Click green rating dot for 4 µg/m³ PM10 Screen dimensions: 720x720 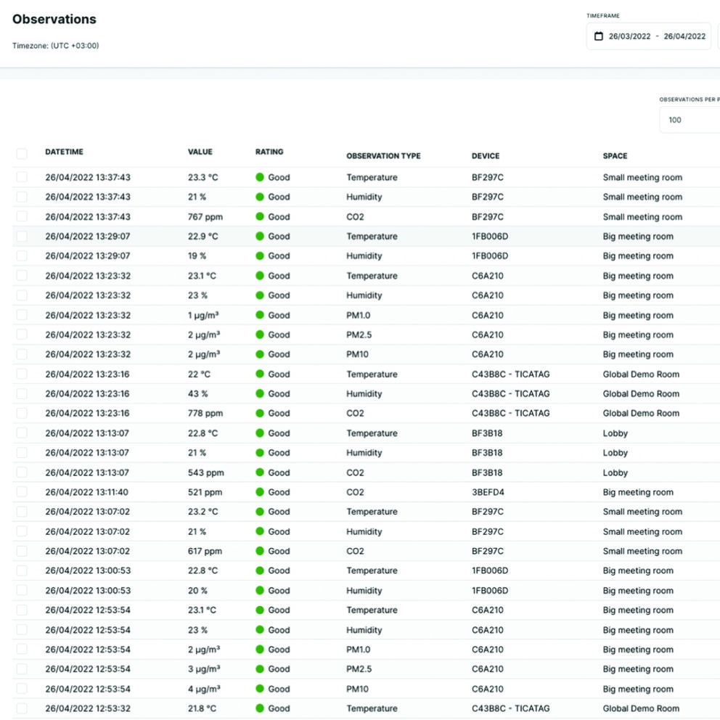tap(260, 689)
